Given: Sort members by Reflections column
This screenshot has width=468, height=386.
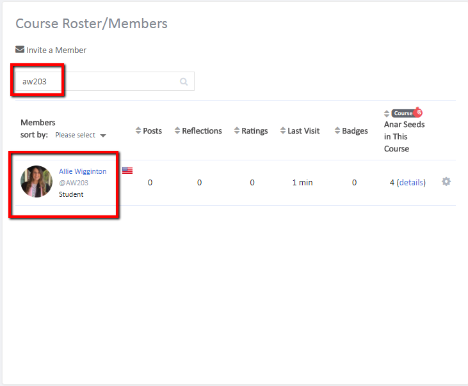Looking at the screenshot, I should coord(177,130).
